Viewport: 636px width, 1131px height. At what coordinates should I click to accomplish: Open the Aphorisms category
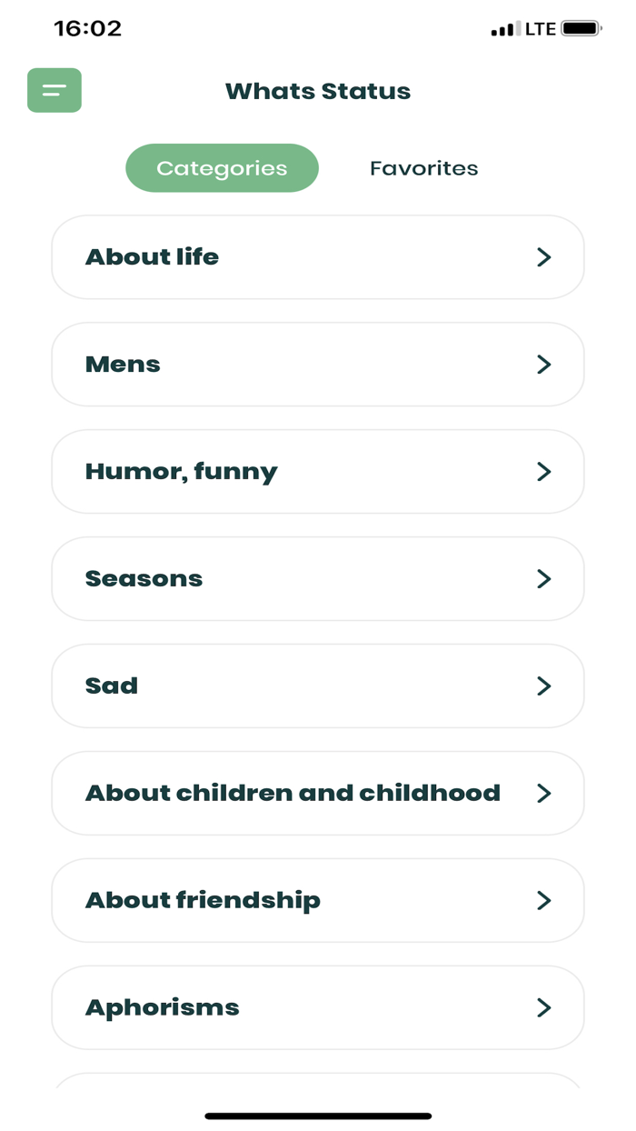point(318,1007)
